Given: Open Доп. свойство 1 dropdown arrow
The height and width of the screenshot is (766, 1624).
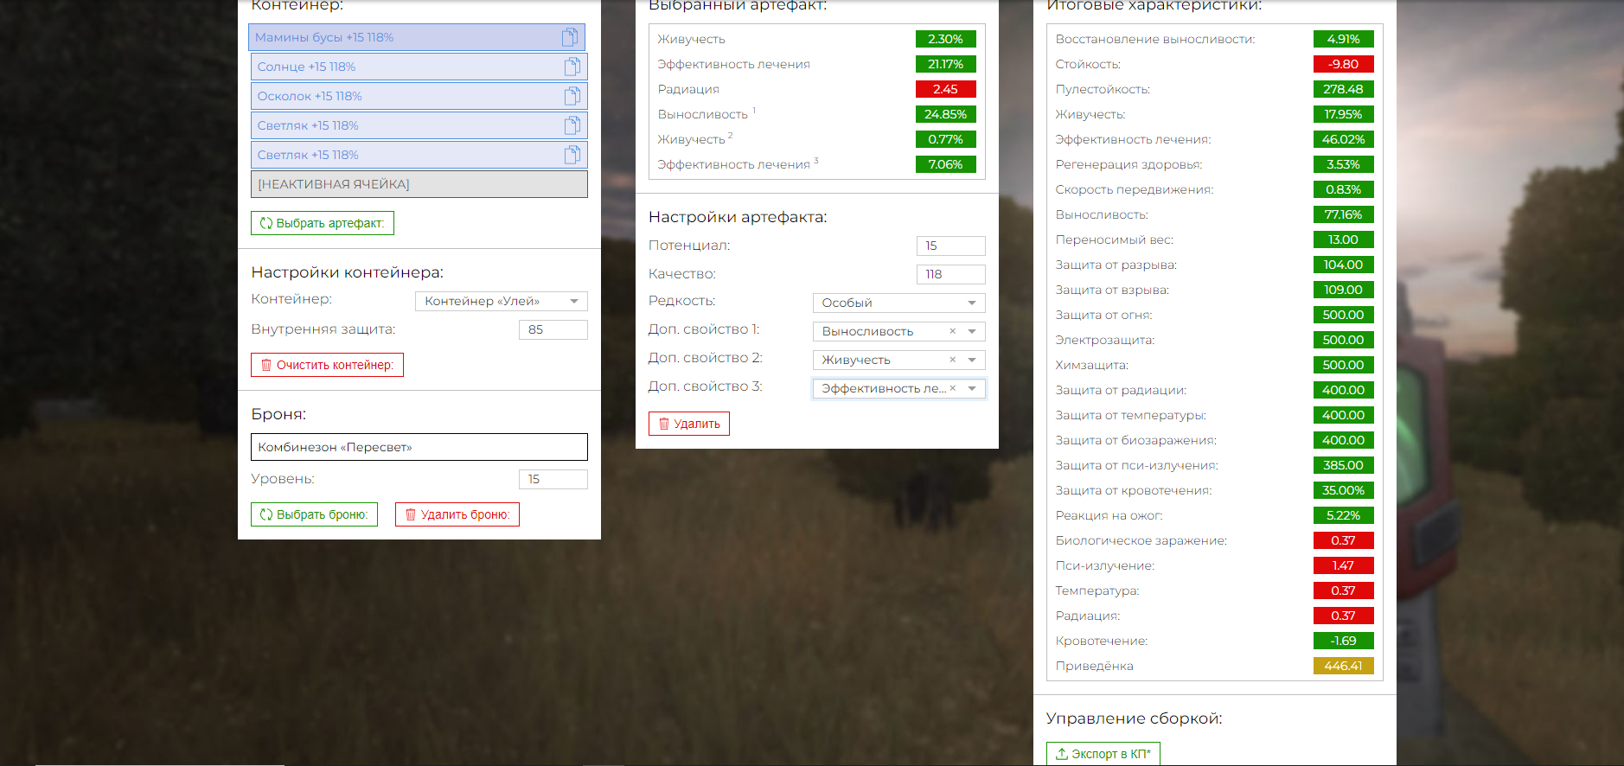Looking at the screenshot, I should click(972, 331).
